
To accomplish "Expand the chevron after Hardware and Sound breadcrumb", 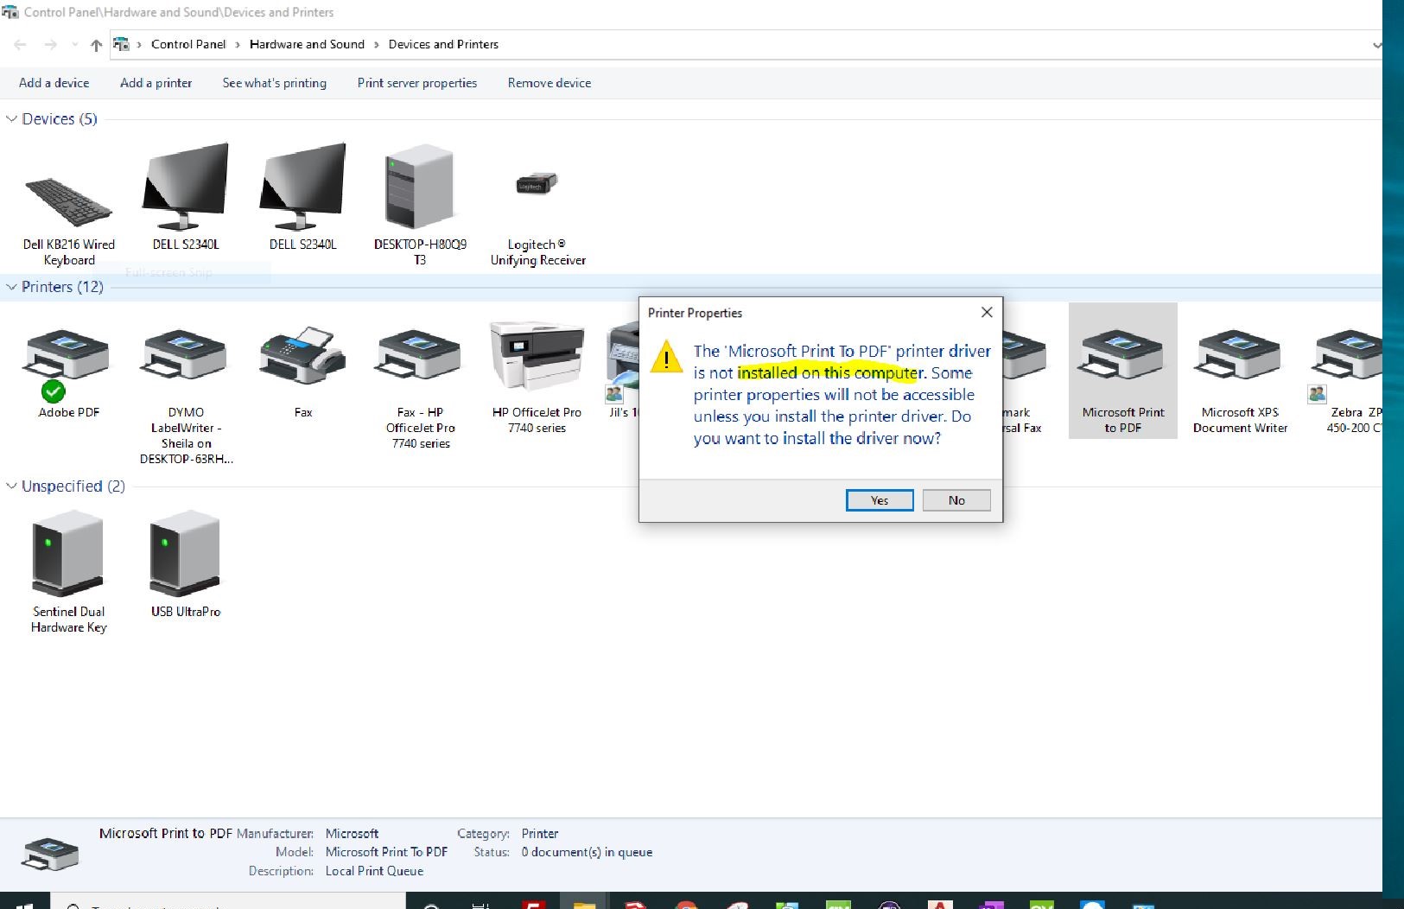I will 377,45.
